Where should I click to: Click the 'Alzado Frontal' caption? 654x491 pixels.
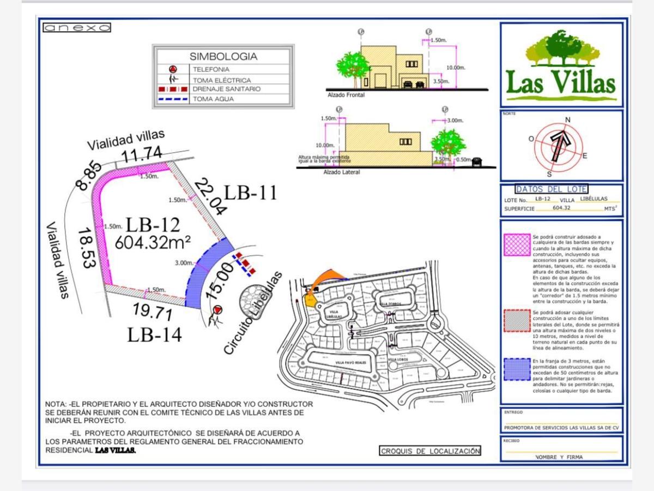pyautogui.click(x=346, y=95)
